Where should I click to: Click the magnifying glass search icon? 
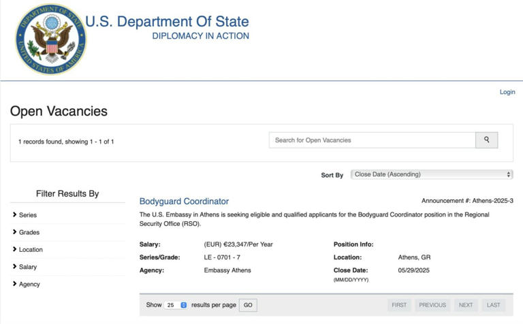click(x=486, y=140)
